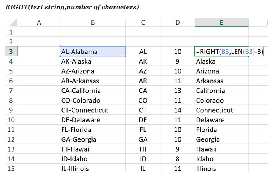This screenshot has height=174, width=271.
Task: Click the cell with value 14
Action: click(177, 110)
